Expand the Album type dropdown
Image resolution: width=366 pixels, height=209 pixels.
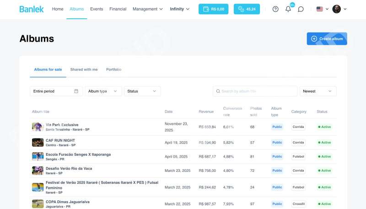pyautogui.click(x=103, y=91)
